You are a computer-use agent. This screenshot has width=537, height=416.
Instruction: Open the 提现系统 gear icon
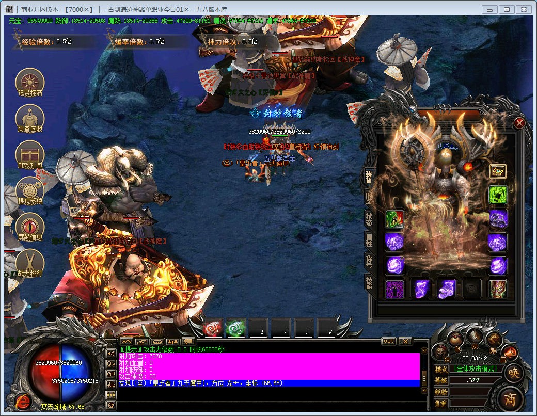(30, 191)
